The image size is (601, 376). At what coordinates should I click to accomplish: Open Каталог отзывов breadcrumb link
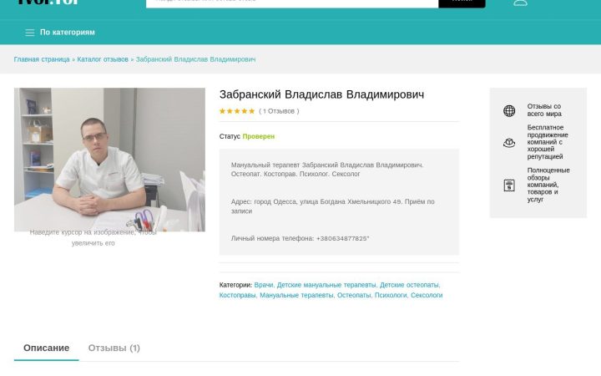coord(103,59)
